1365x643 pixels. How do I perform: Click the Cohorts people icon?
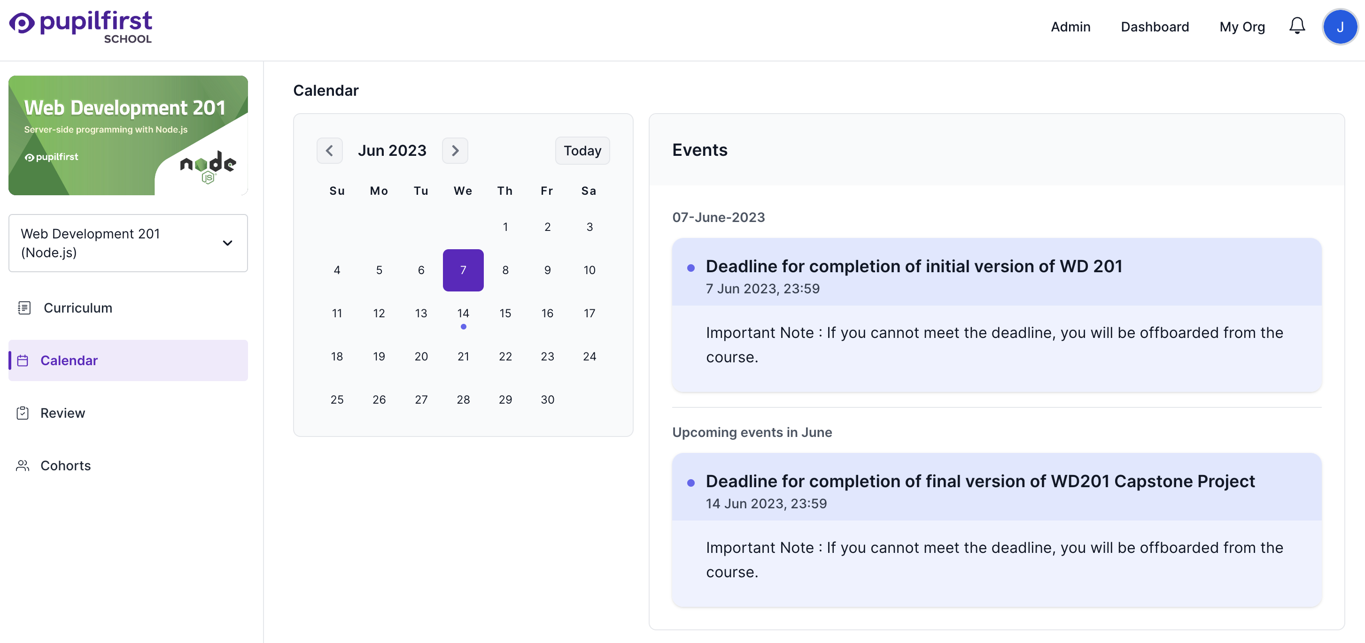[x=23, y=465]
